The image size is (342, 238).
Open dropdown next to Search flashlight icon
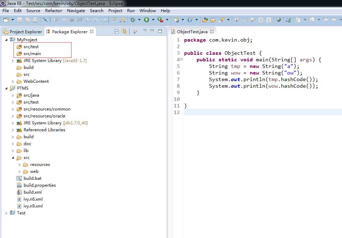[228, 20]
